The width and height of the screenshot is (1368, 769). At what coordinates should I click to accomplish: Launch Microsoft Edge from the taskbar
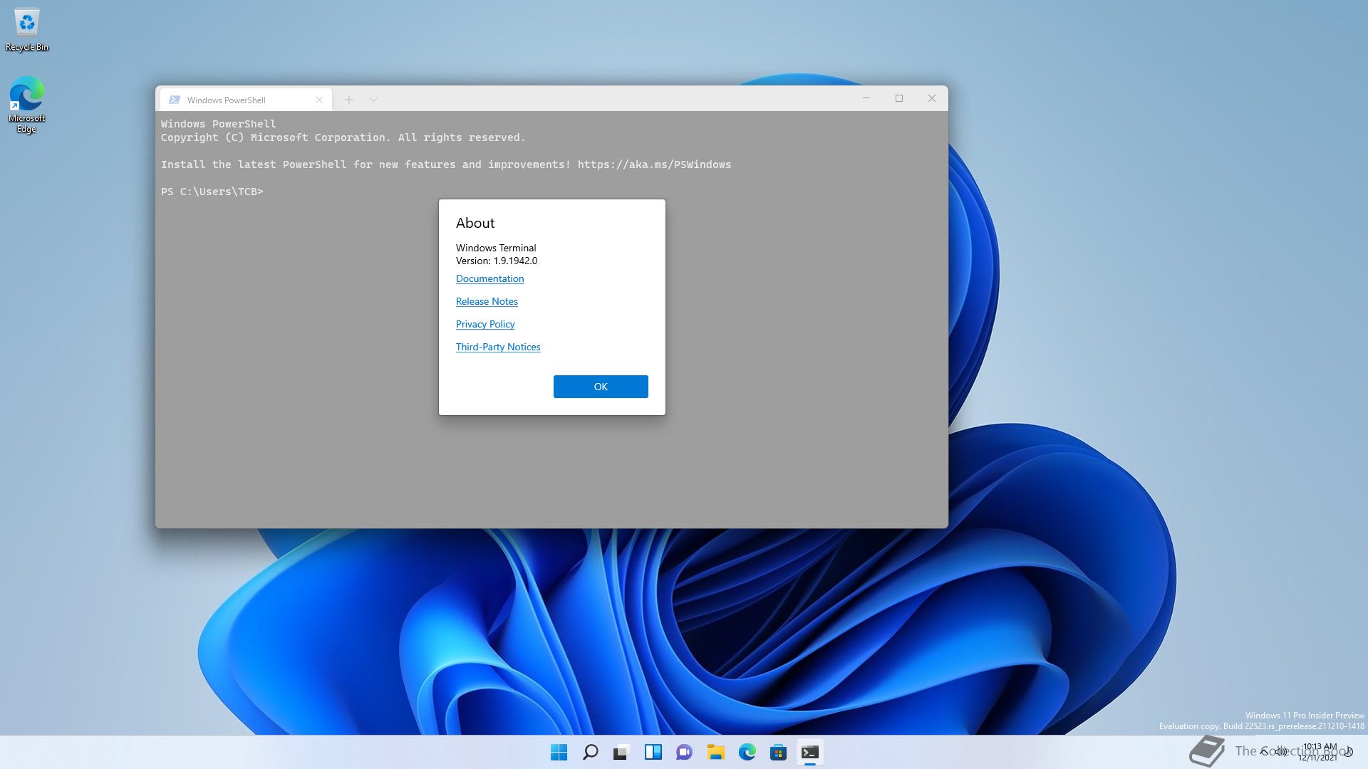pos(747,752)
